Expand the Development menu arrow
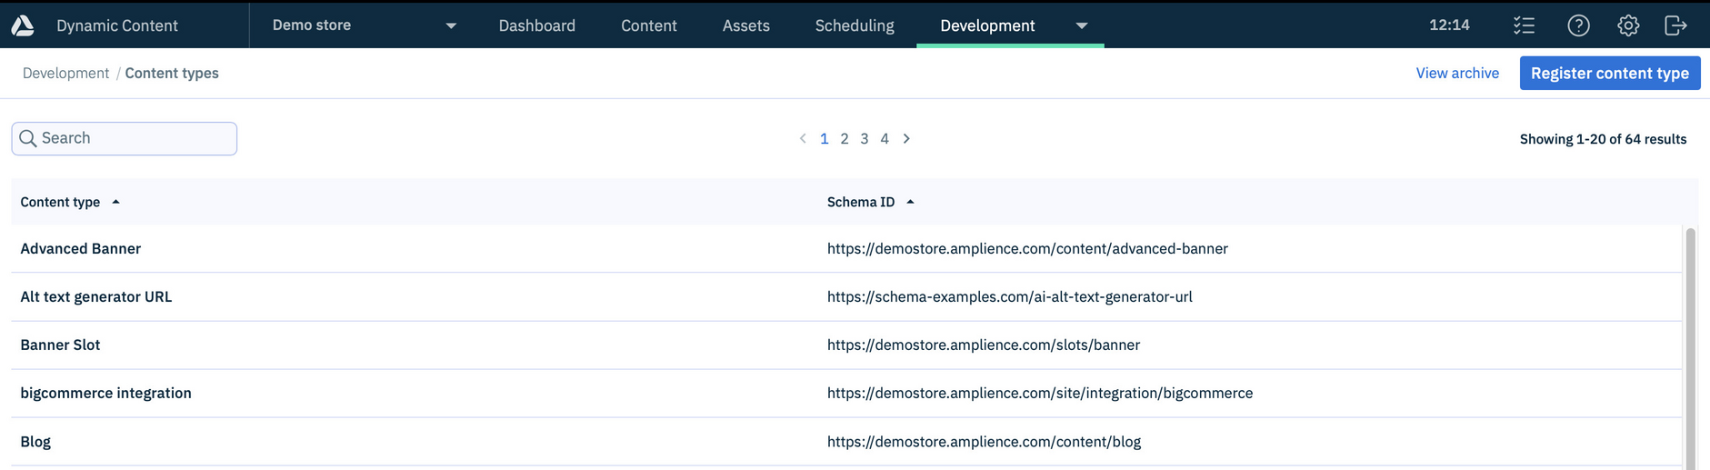 1082,25
